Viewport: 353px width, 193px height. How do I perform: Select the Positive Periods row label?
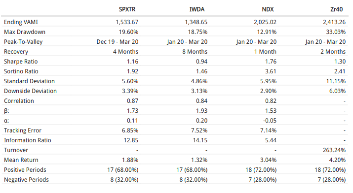(25, 170)
